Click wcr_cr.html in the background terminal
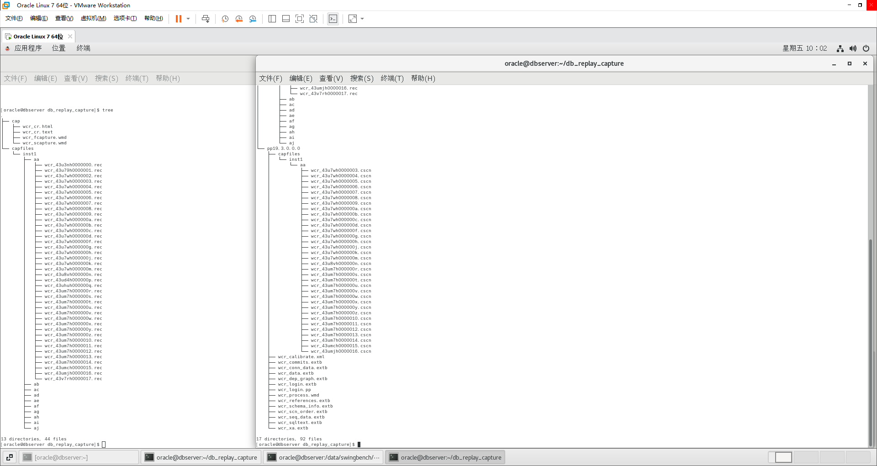Viewport: 877px width, 466px height. coord(37,127)
